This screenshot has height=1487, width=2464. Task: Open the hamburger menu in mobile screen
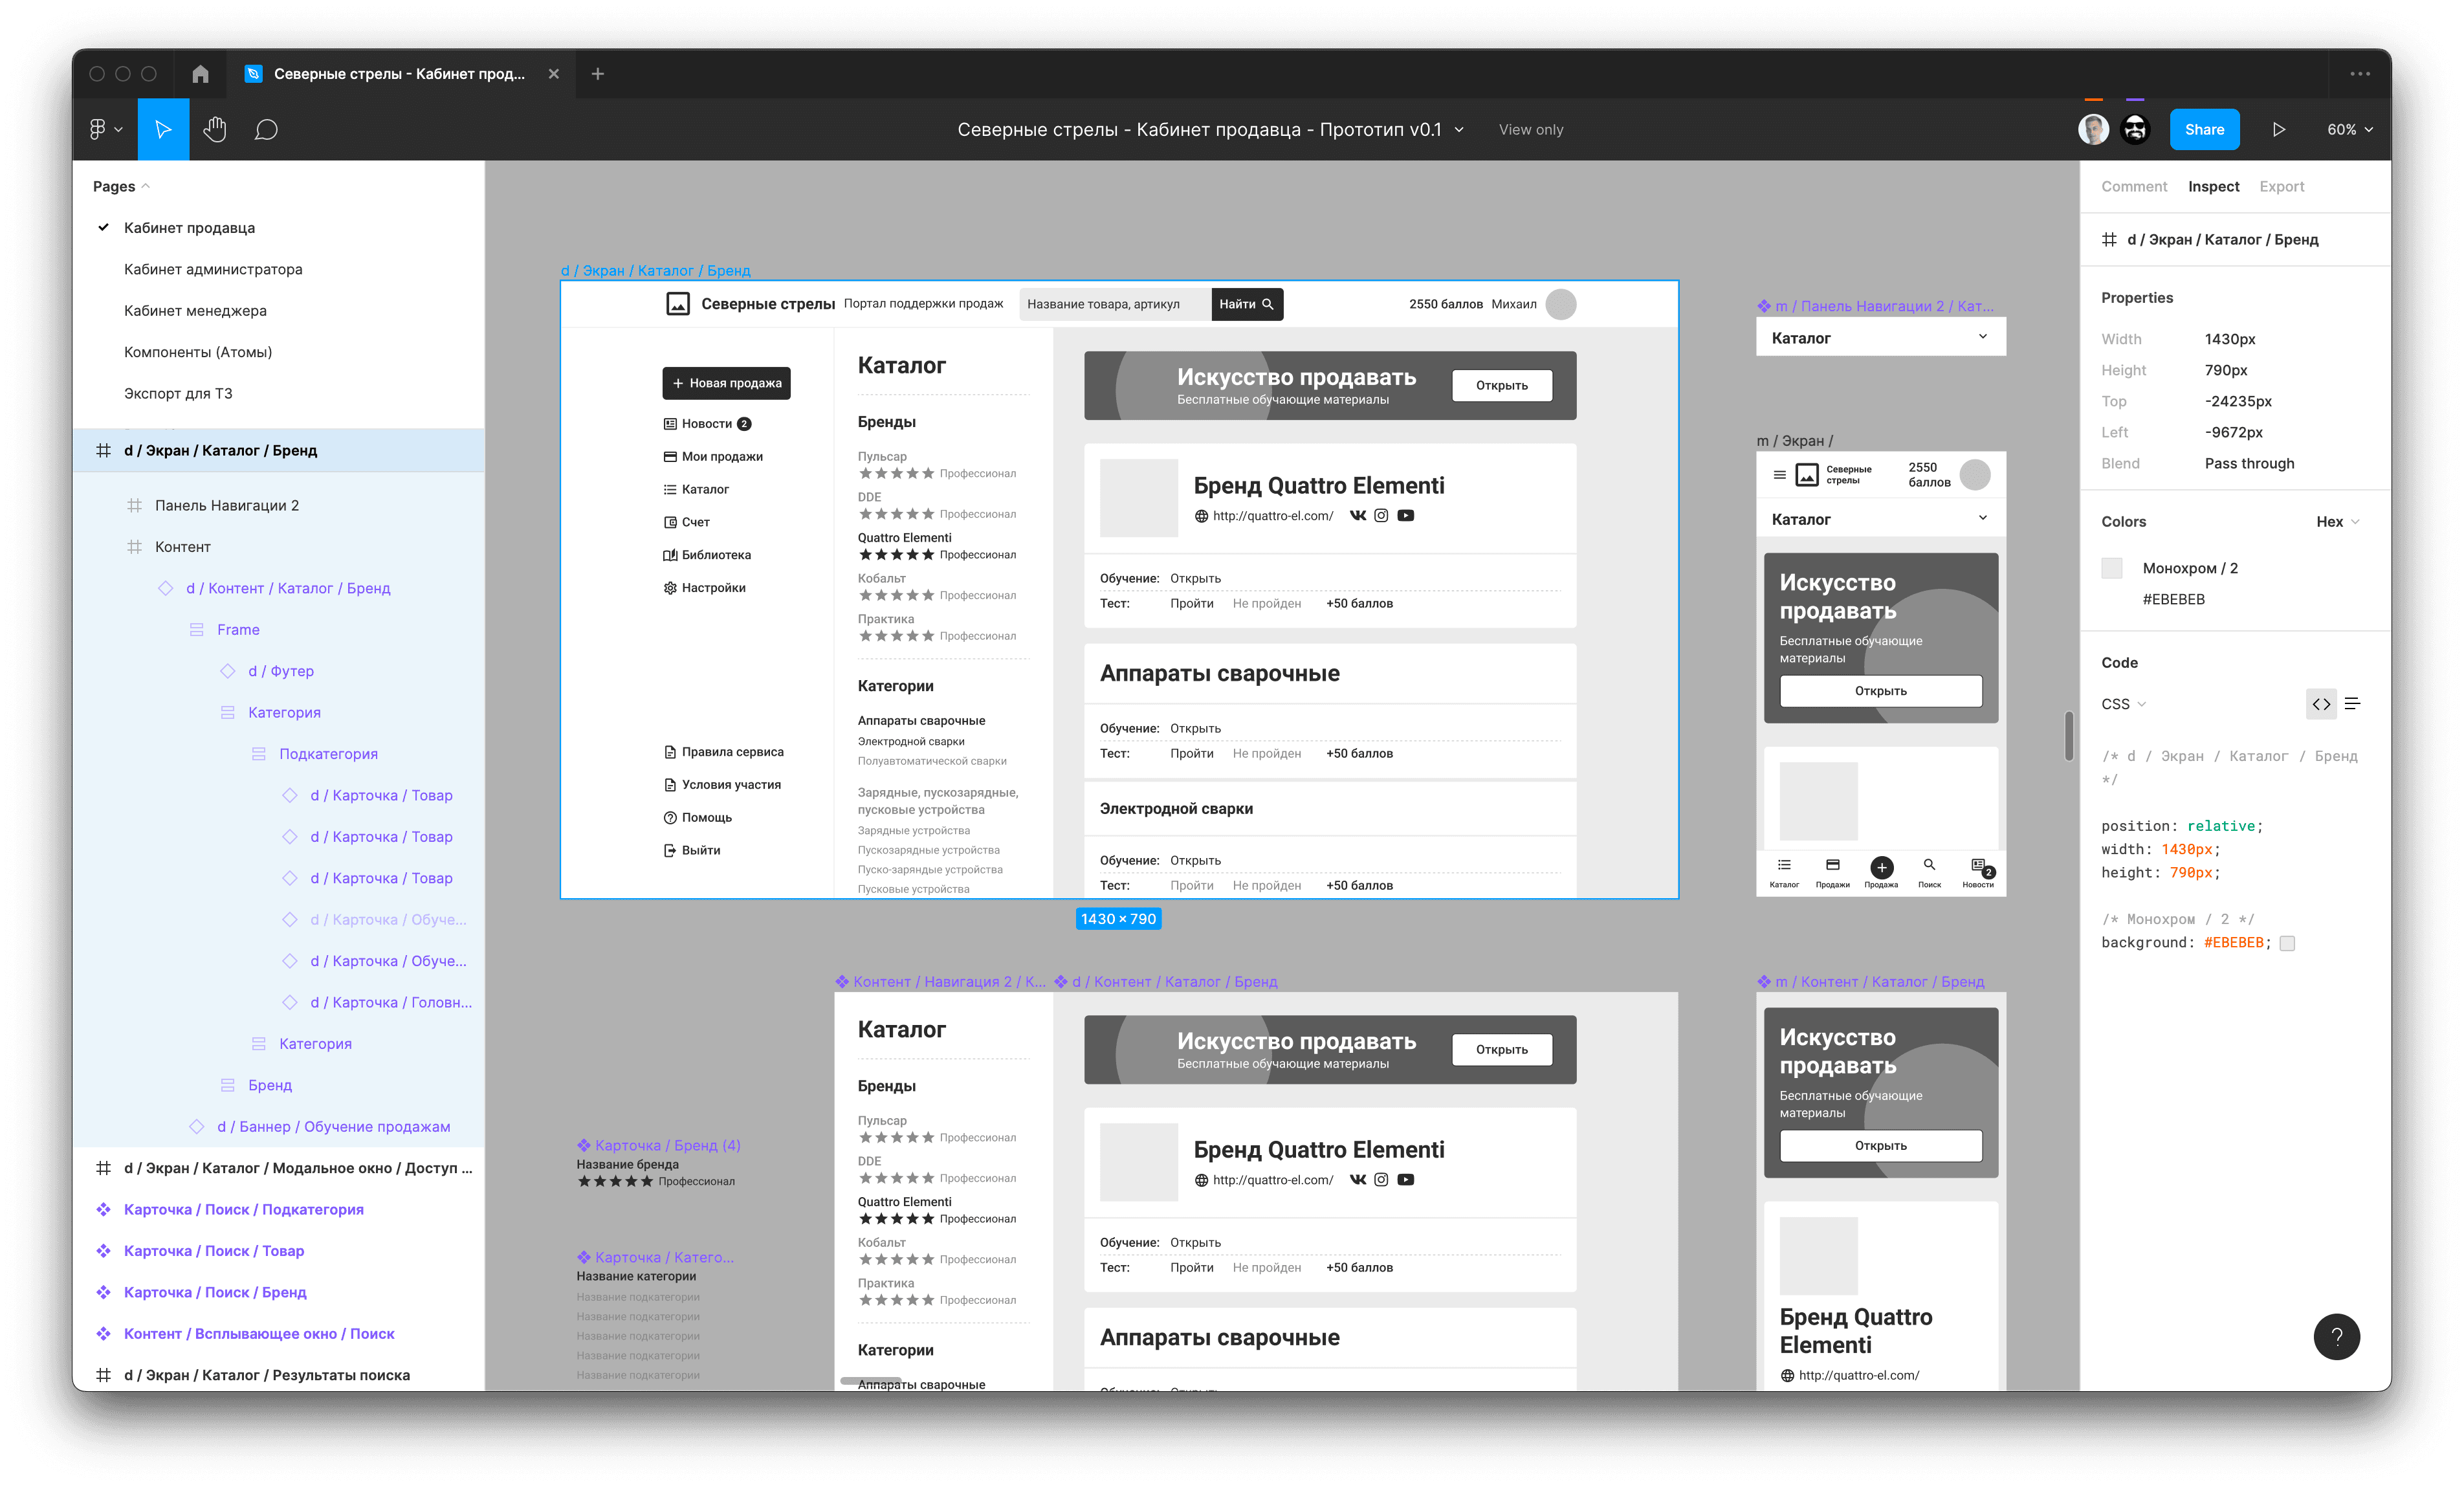point(1779,474)
